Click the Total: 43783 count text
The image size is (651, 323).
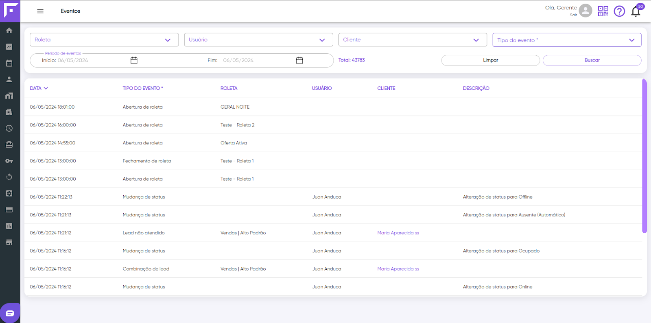[352, 60]
